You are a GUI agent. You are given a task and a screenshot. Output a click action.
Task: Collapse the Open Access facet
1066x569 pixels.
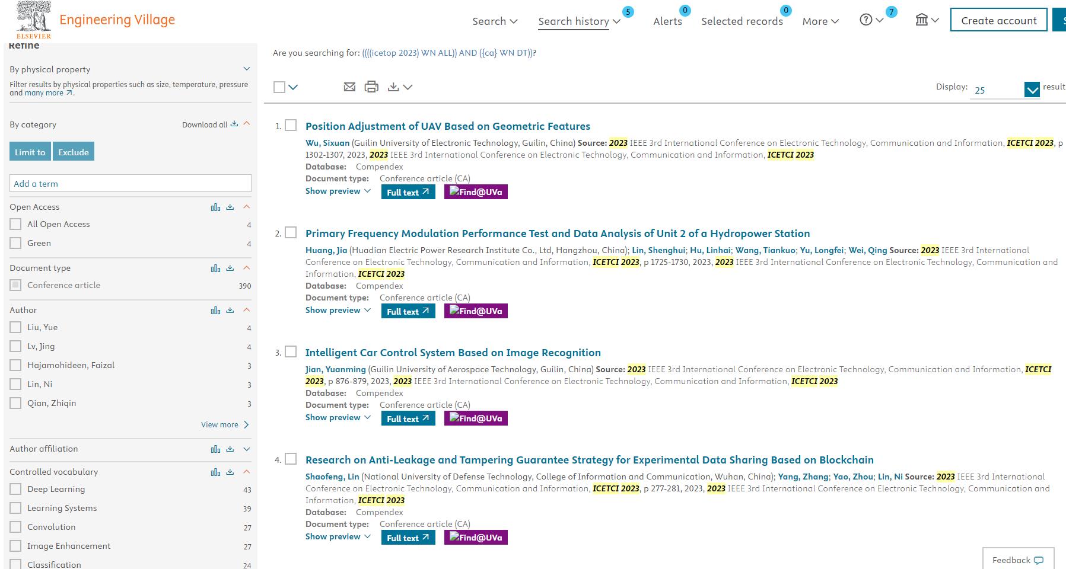point(247,207)
